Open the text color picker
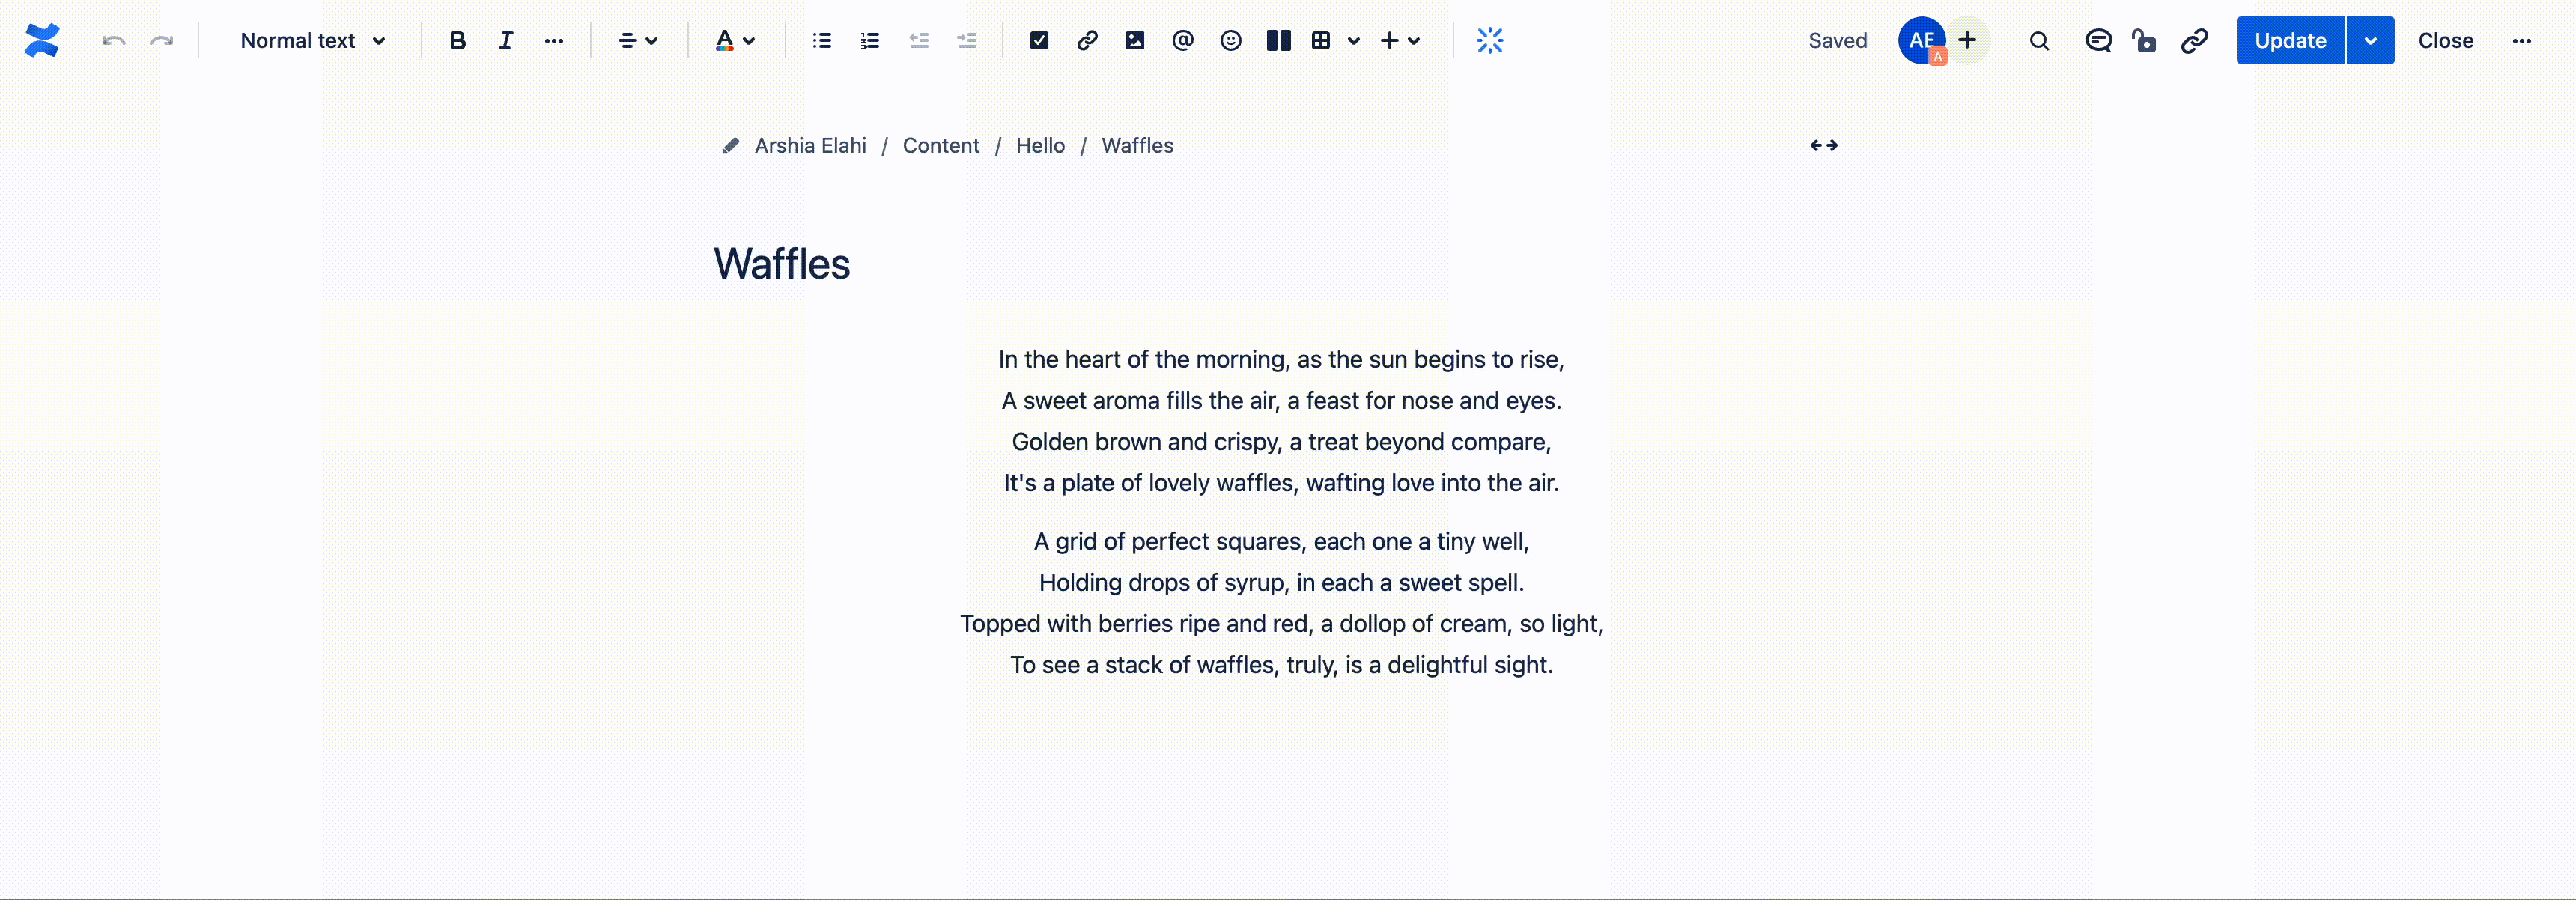 pos(734,41)
